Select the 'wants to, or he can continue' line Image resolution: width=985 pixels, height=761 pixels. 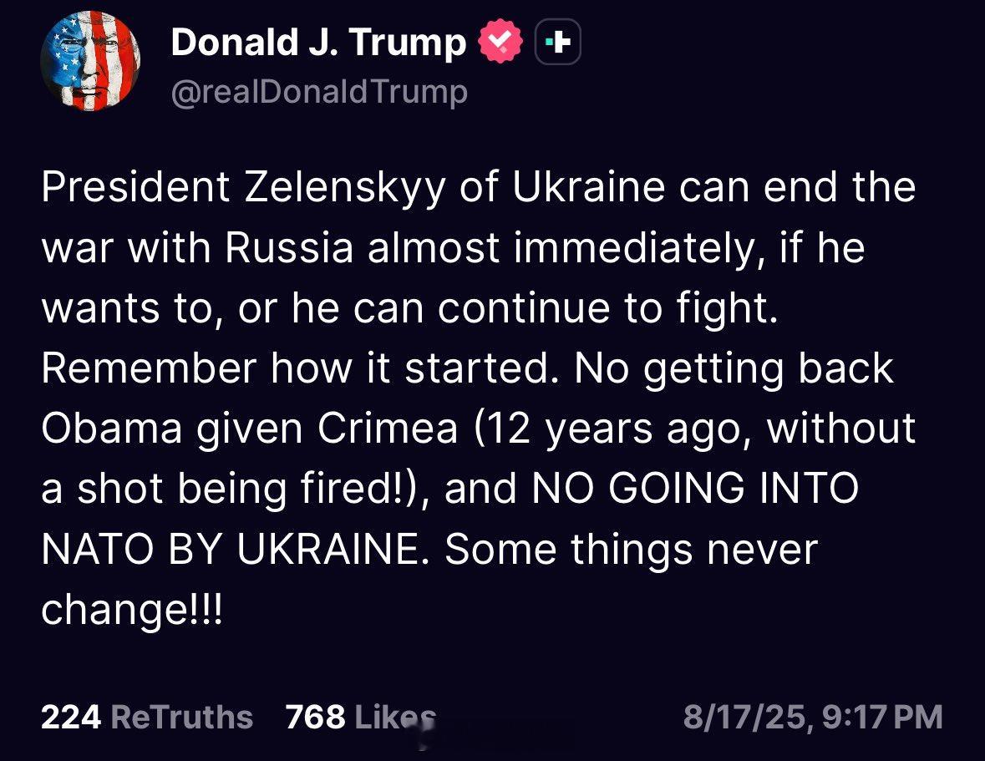[409, 308]
